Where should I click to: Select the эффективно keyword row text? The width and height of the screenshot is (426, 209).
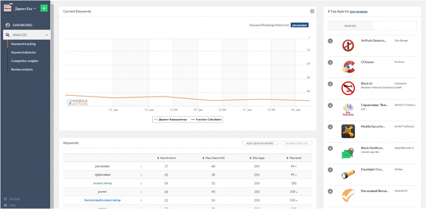click(x=102, y=175)
